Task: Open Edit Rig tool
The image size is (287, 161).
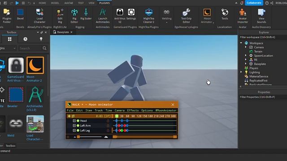Action: pyautogui.click(x=60, y=16)
